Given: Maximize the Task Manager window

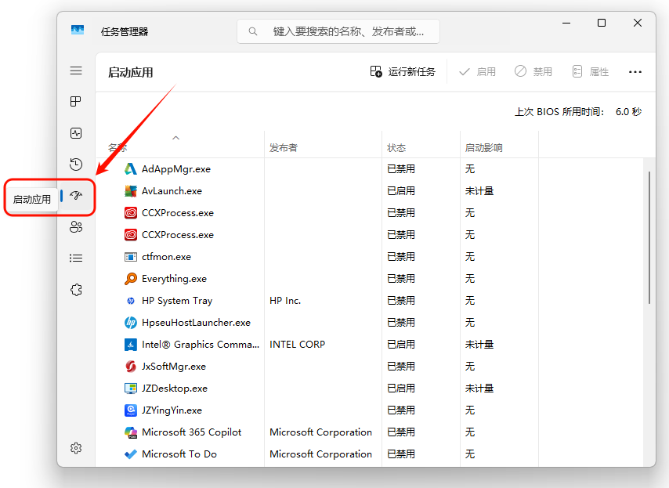Looking at the screenshot, I should pos(602,23).
